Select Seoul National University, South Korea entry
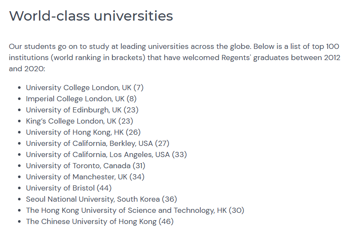 (x=101, y=200)
